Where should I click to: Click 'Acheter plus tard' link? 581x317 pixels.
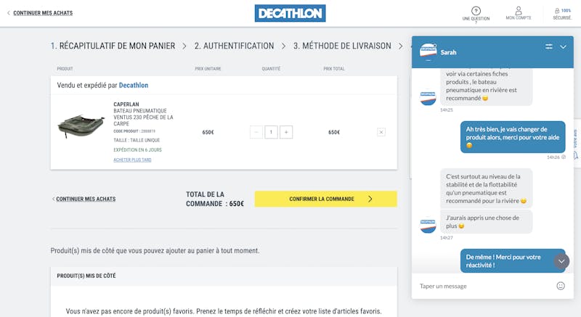(132, 160)
